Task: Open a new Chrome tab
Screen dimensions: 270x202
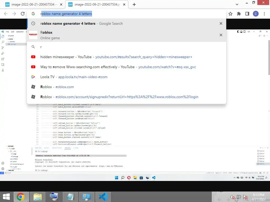Action: (134, 4)
